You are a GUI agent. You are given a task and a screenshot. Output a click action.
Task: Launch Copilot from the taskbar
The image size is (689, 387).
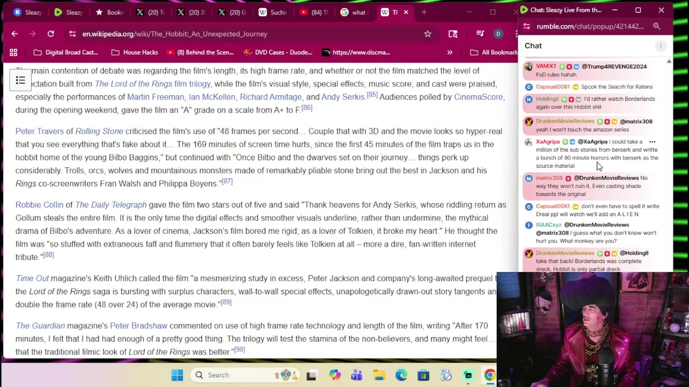(x=334, y=375)
